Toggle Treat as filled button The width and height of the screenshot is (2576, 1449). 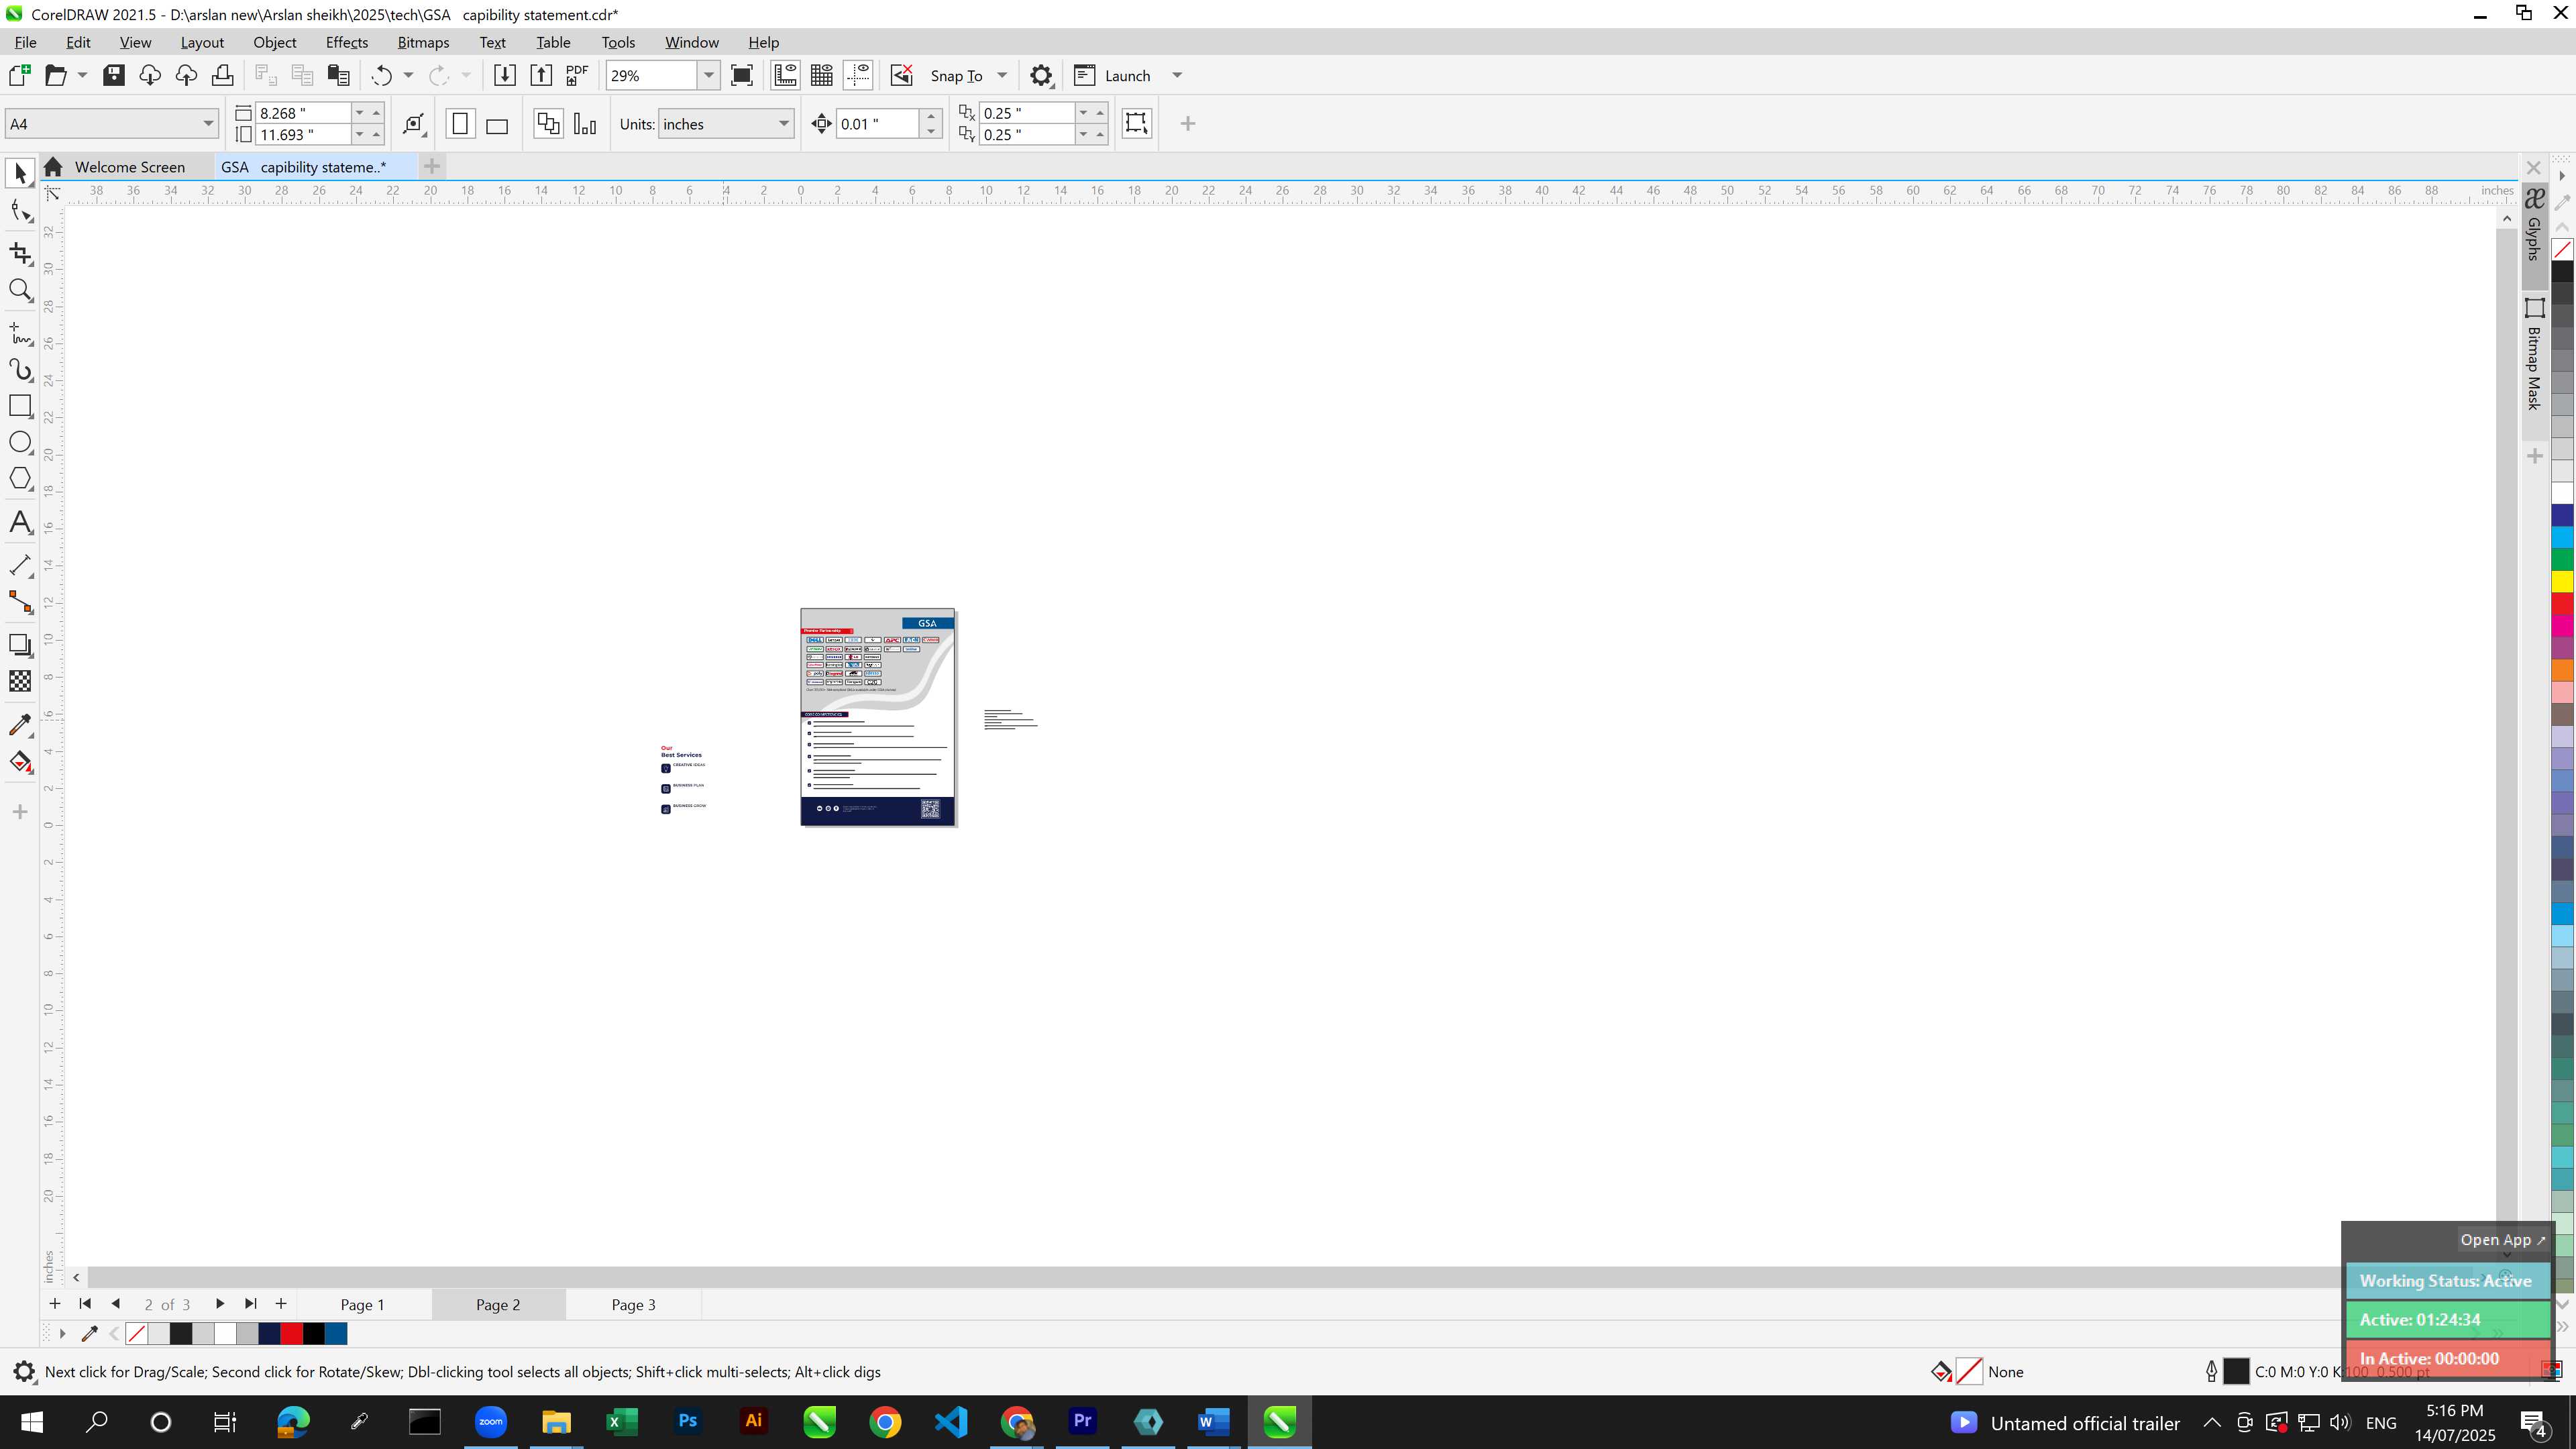(x=1136, y=123)
